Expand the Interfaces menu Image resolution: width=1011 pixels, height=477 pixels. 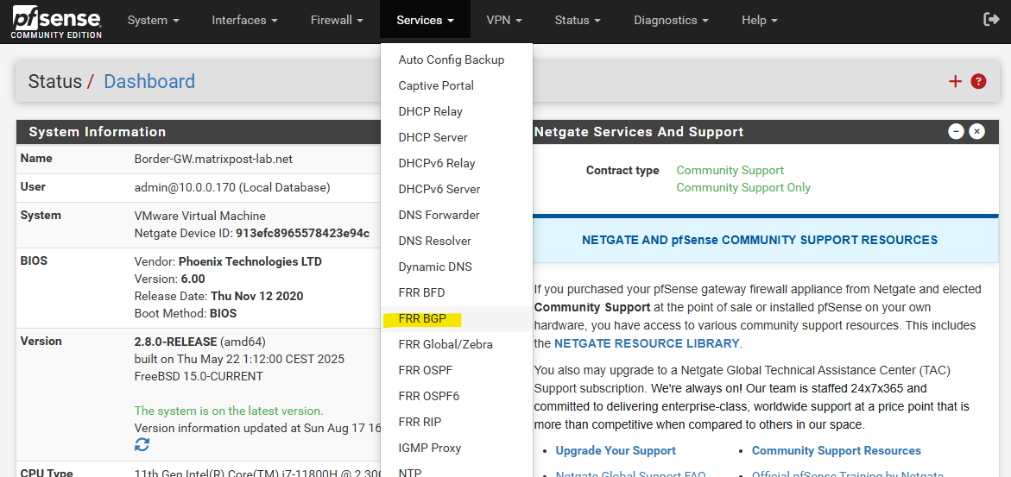point(245,21)
